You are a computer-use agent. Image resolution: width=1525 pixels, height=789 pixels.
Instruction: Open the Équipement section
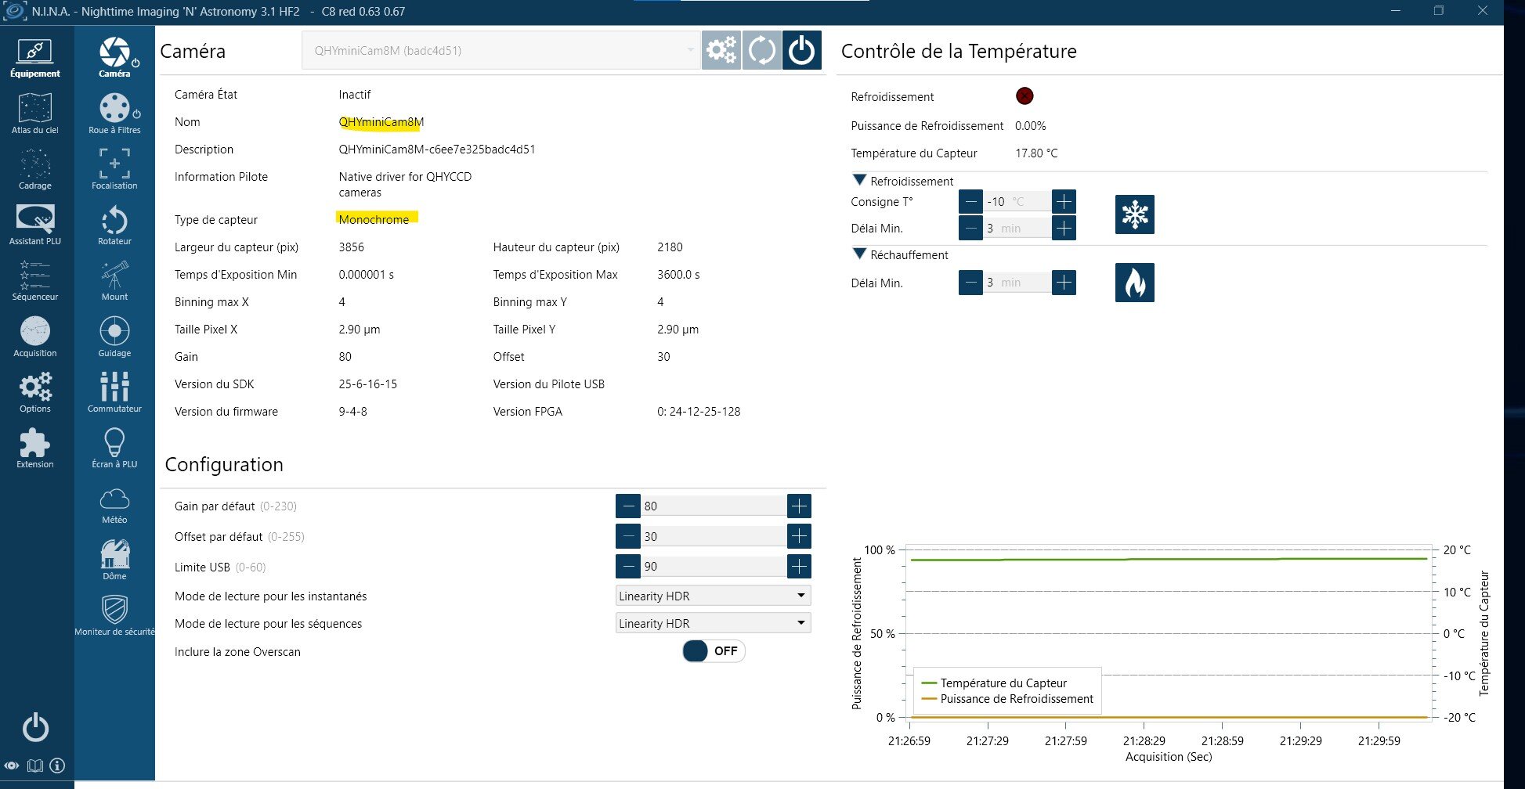(x=35, y=59)
